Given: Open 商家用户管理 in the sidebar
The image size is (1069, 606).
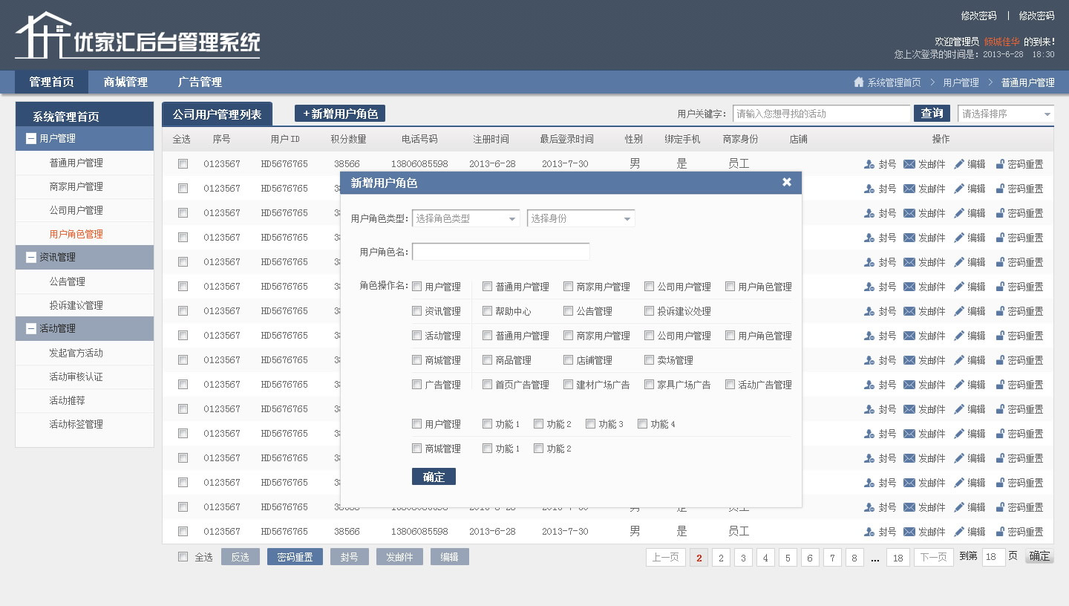Looking at the screenshot, I should pyautogui.click(x=76, y=186).
